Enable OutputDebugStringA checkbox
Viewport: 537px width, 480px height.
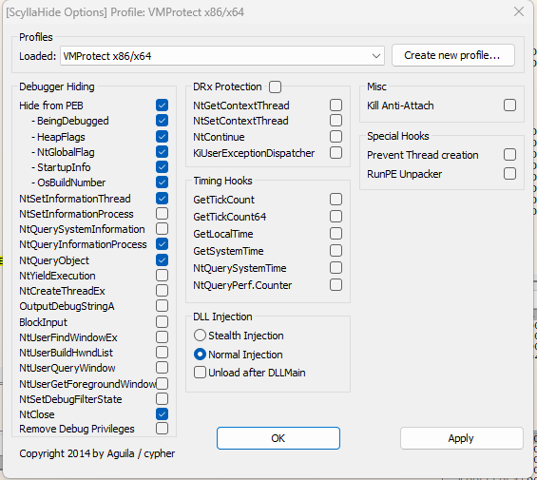coord(162,306)
